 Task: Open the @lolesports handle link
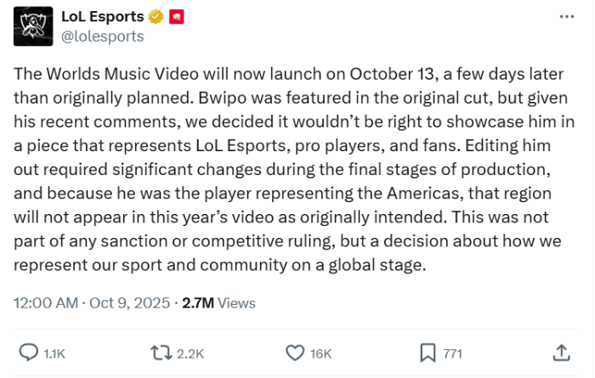coord(103,37)
